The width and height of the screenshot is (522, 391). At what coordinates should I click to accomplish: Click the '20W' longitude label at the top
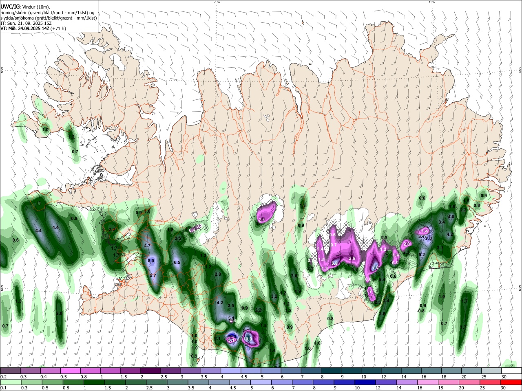[x=217, y=2]
